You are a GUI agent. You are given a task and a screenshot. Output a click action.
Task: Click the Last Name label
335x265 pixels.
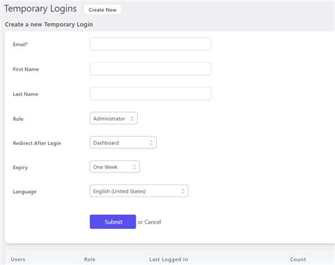(x=25, y=94)
